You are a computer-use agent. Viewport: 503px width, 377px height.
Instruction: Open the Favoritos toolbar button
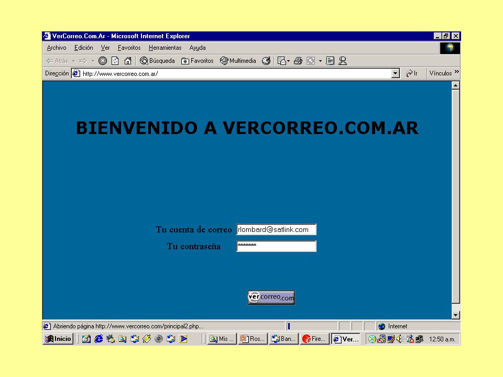pos(198,61)
